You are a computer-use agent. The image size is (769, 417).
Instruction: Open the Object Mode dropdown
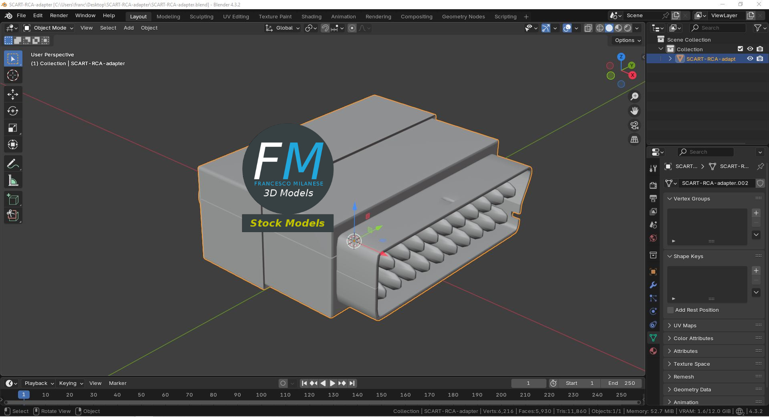pos(48,28)
